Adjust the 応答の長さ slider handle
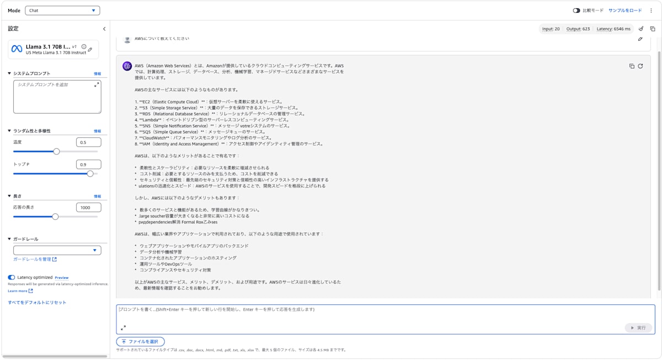This screenshot has width=662, height=360. pos(55,217)
